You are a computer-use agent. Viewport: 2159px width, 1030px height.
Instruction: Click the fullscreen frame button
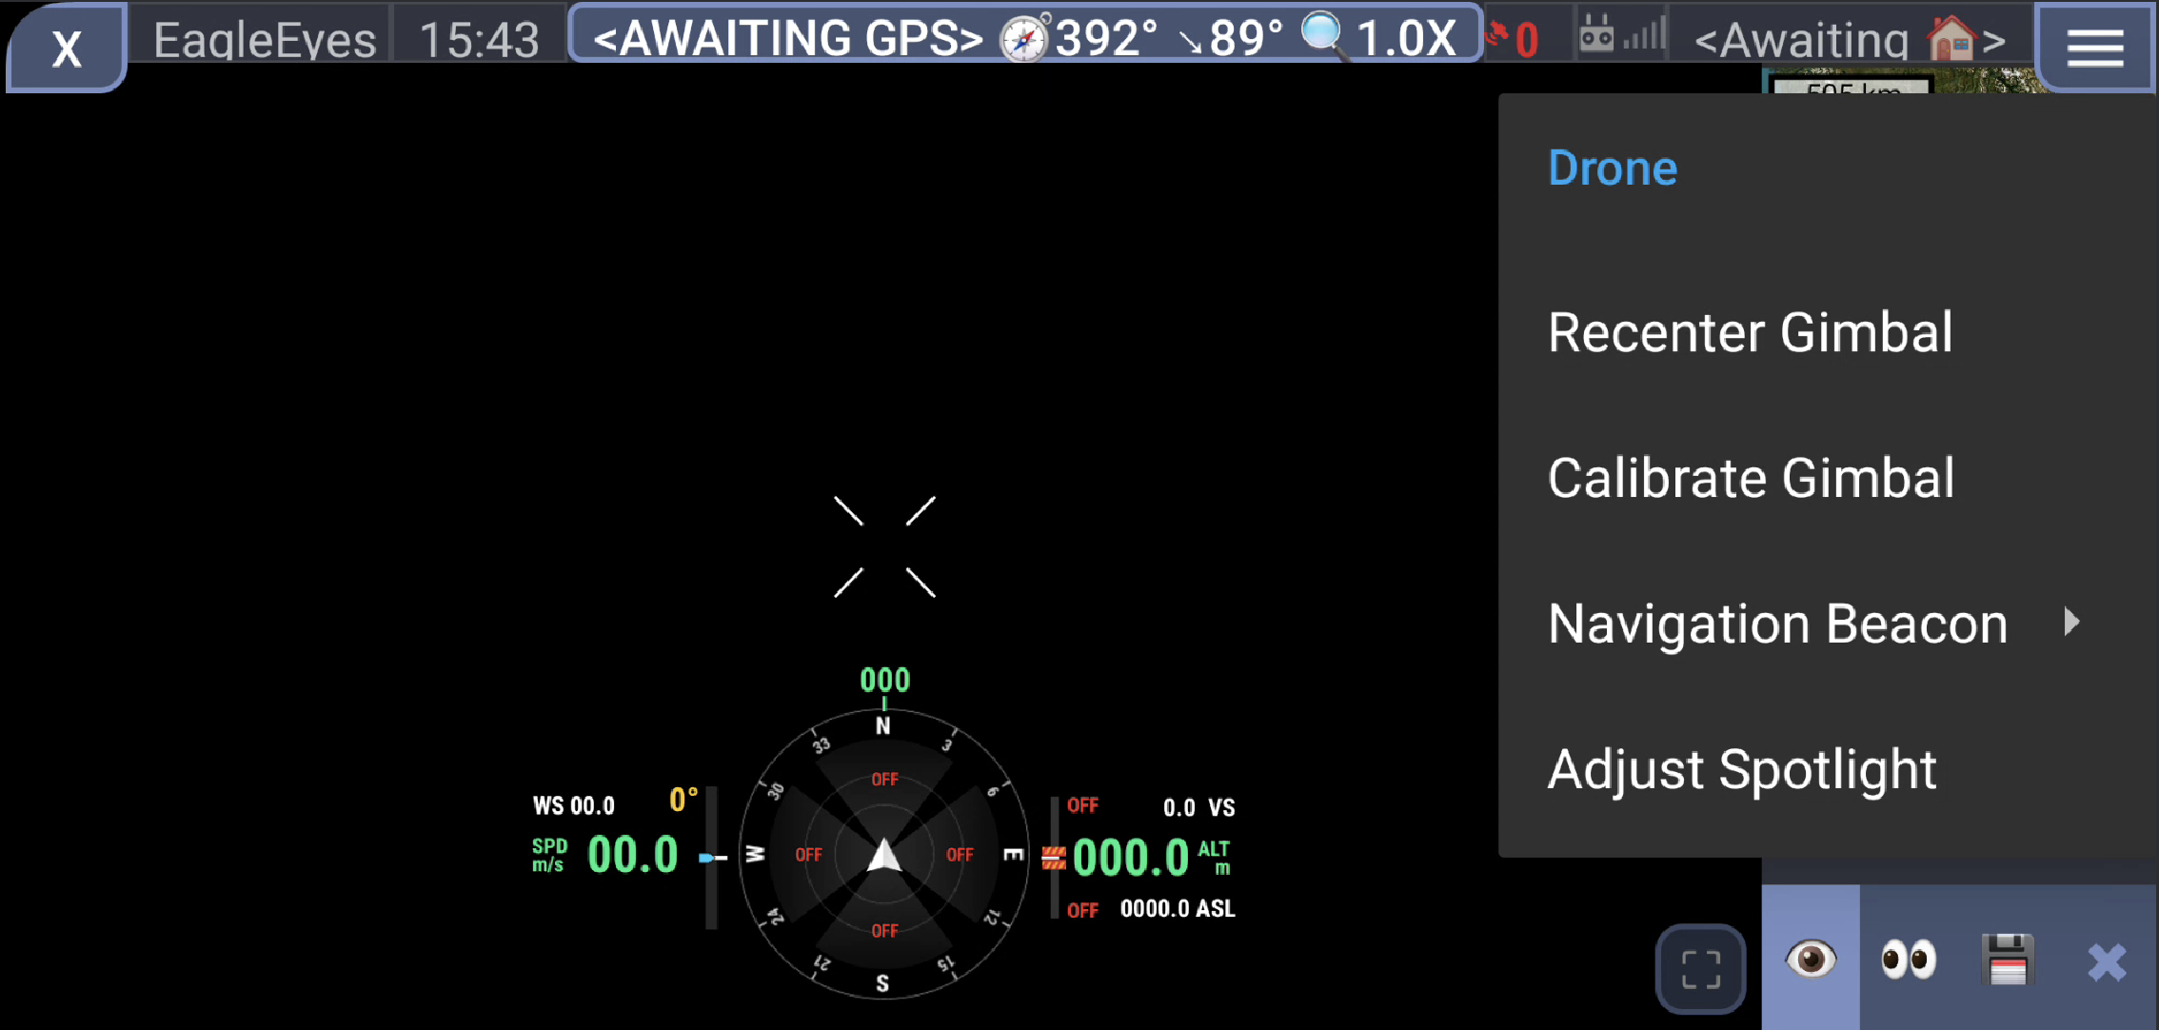coord(1700,969)
